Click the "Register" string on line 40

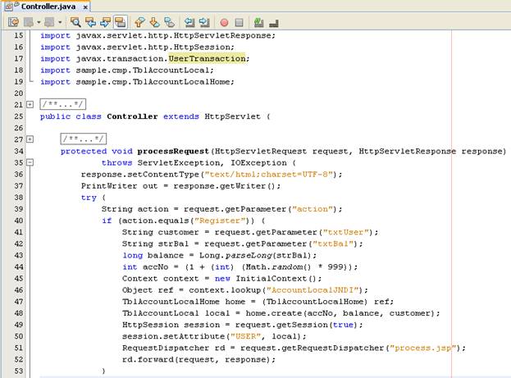click(220, 221)
